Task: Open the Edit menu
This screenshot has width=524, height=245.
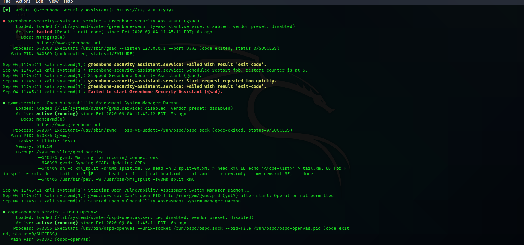Action: point(40,1)
